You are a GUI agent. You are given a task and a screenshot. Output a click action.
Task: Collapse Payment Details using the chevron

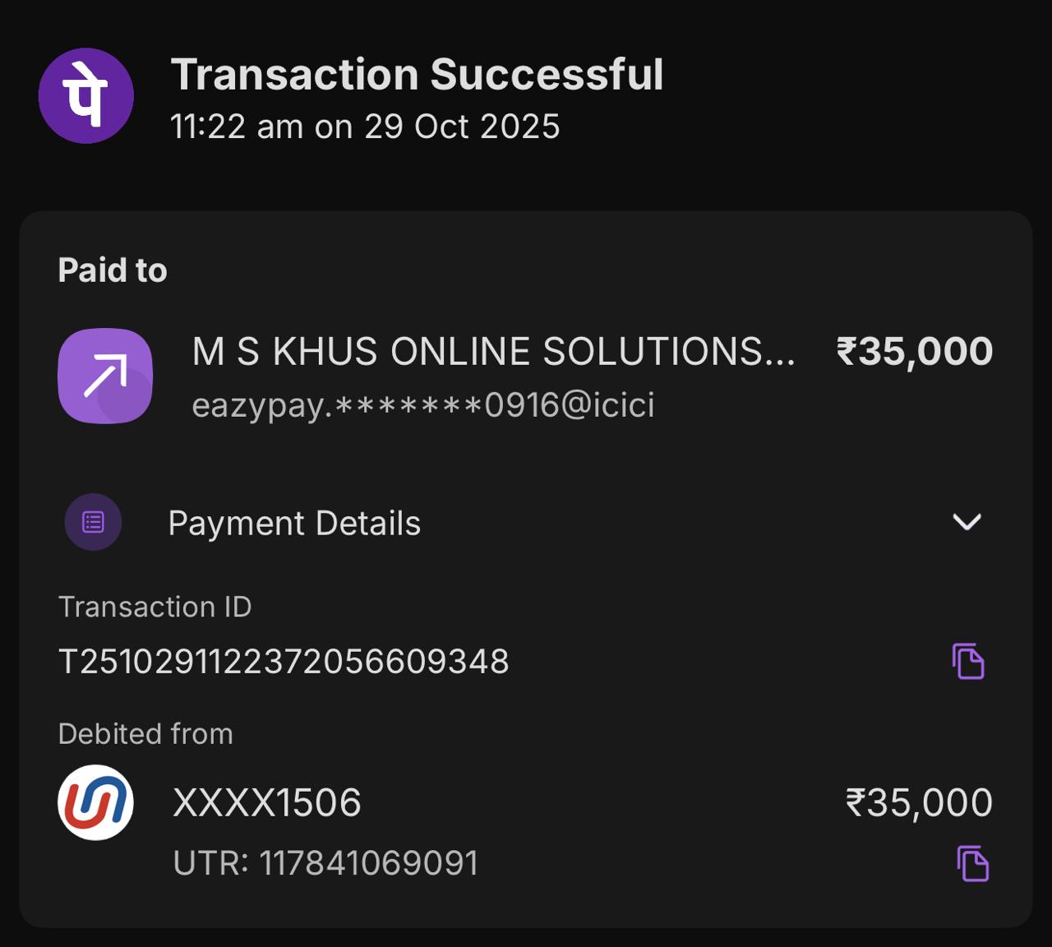point(967,522)
